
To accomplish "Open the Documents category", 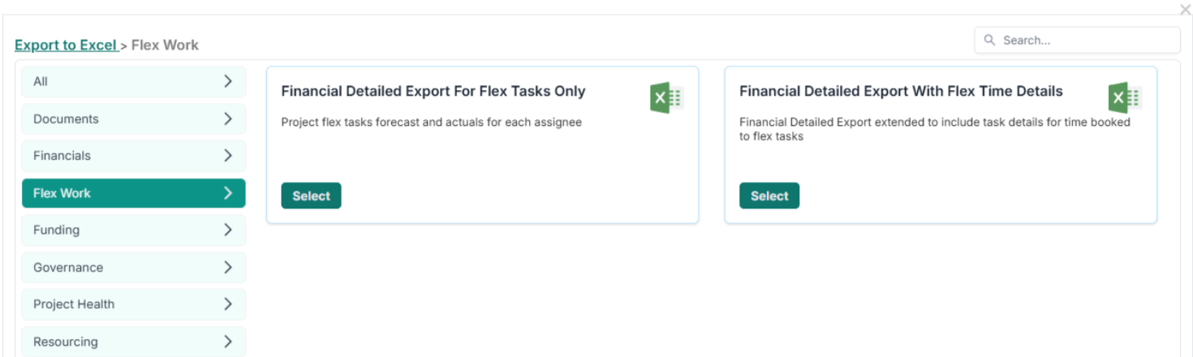I will coord(67,118).
